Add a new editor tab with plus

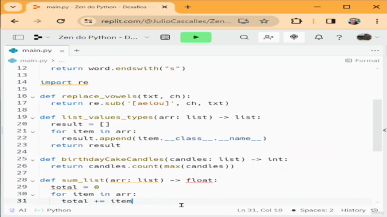pos(77,51)
